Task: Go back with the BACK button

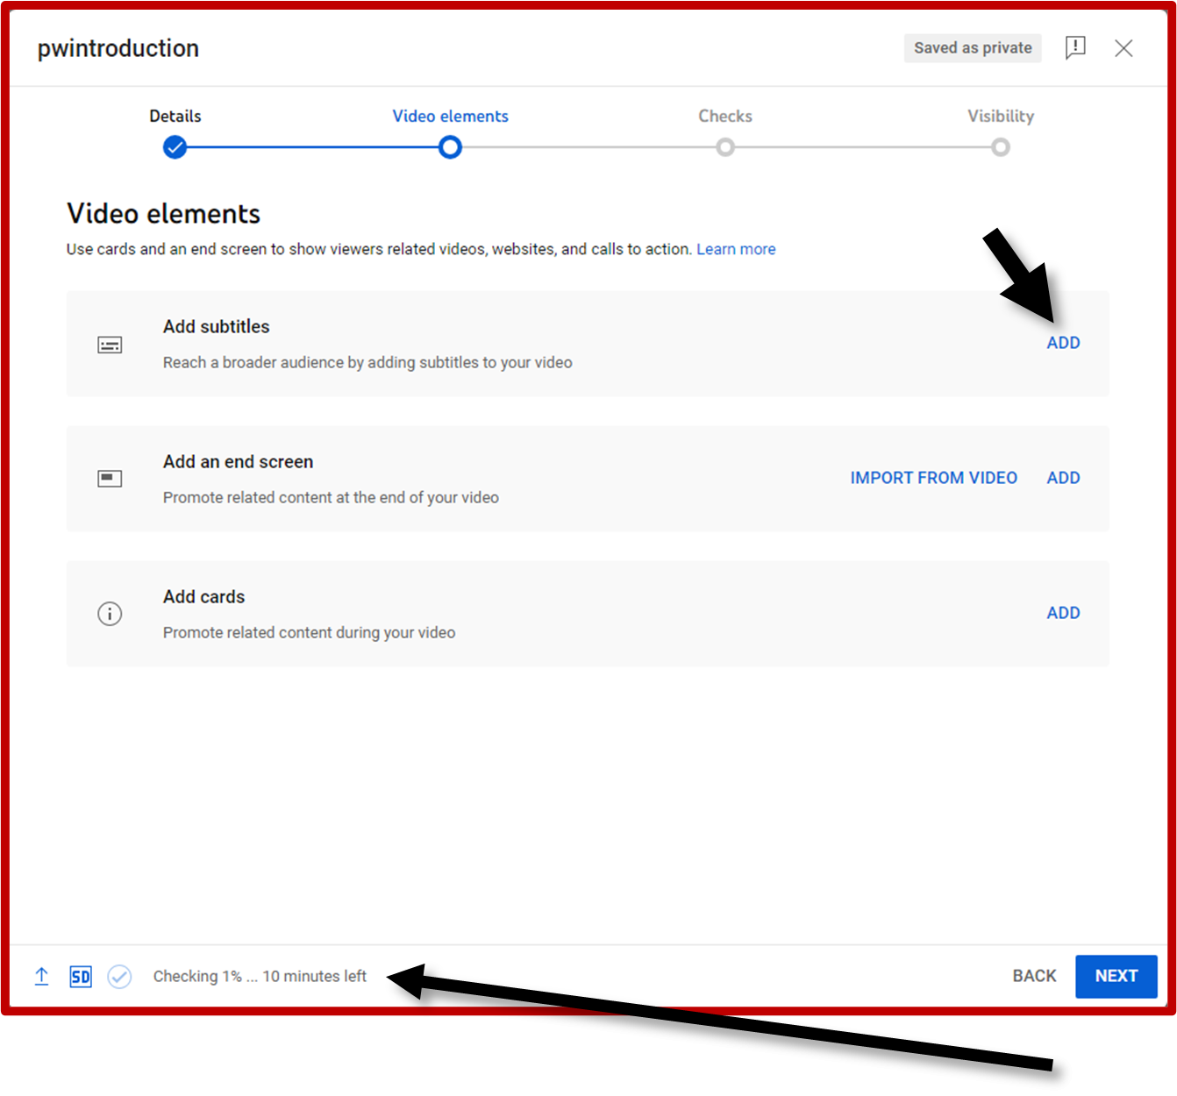Action: pos(1034,976)
